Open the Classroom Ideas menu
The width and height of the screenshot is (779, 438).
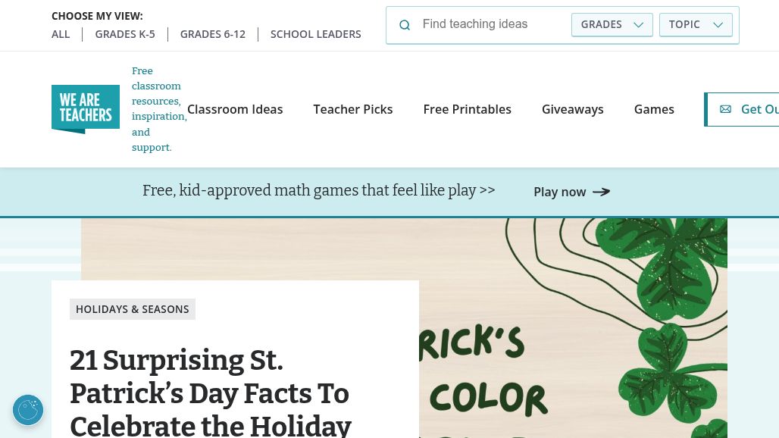pyautogui.click(x=235, y=109)
